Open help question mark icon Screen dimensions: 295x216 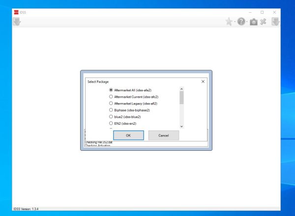pos(241,22)
